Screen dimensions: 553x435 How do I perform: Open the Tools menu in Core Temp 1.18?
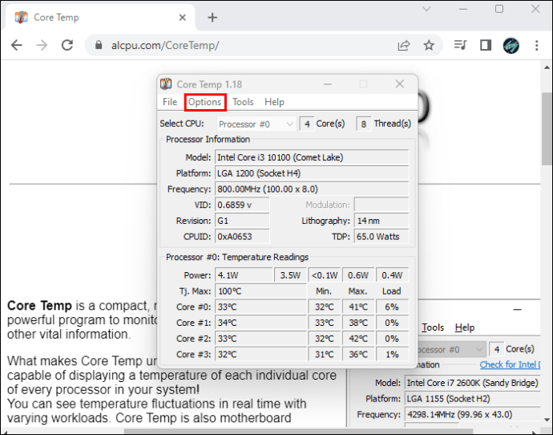pyautogui.click(x=243, y=102)
